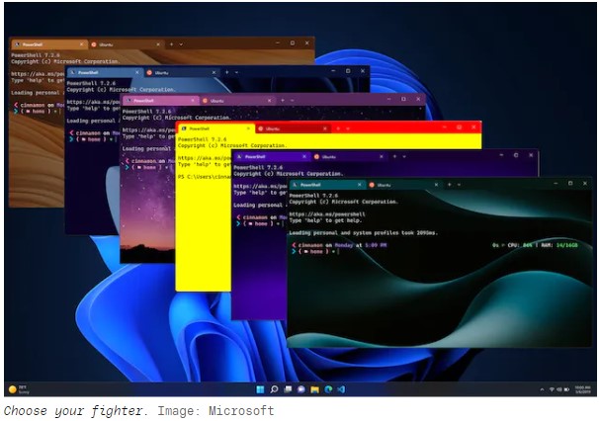
Task: Close the Ubuntu tab in the violet window
Action: tap(382, 156)
